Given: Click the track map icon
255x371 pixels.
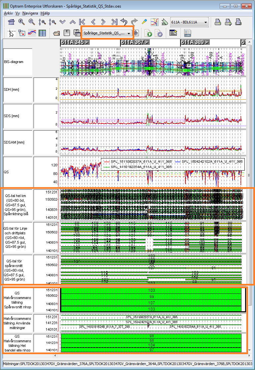Looking at the screenshot, I should tap(155, 22).
